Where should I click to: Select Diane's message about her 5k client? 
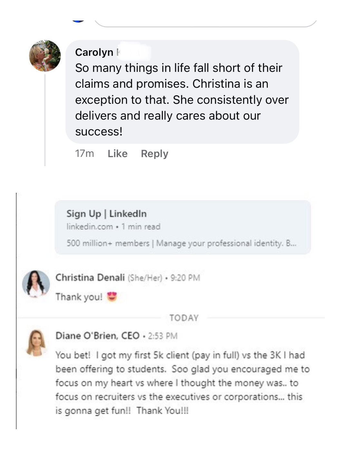[182, 382]
